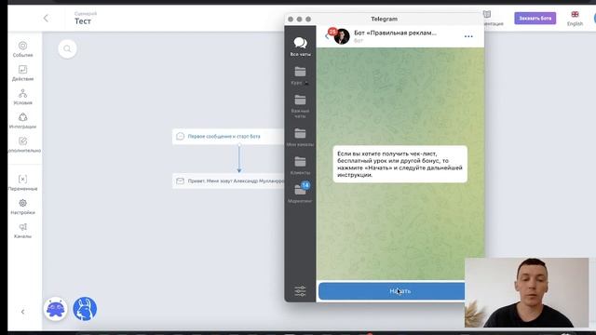Open the Дополнительно section in left sidebar
This screenshot has height=335, width=596.
tap(23, 145)
